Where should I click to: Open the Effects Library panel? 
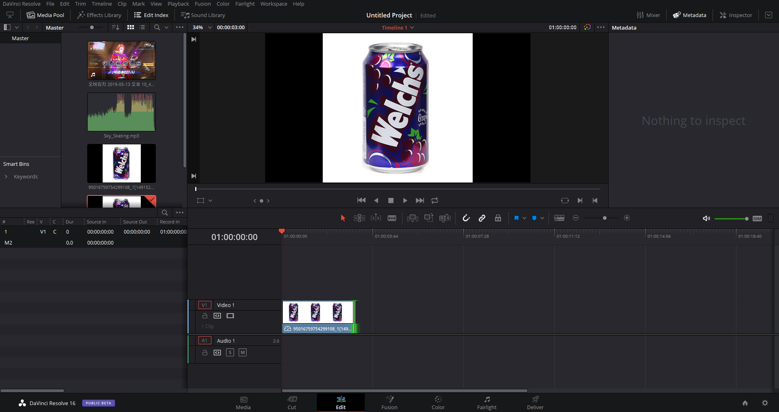(99, 15)
